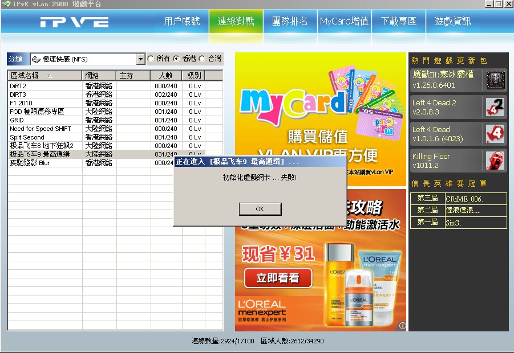Click the 立即看看 ad button

[x=278, y=278]
